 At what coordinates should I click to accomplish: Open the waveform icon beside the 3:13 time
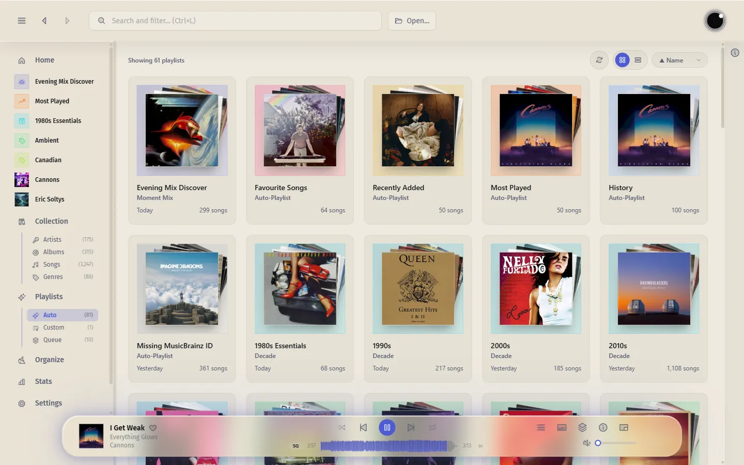481,446
